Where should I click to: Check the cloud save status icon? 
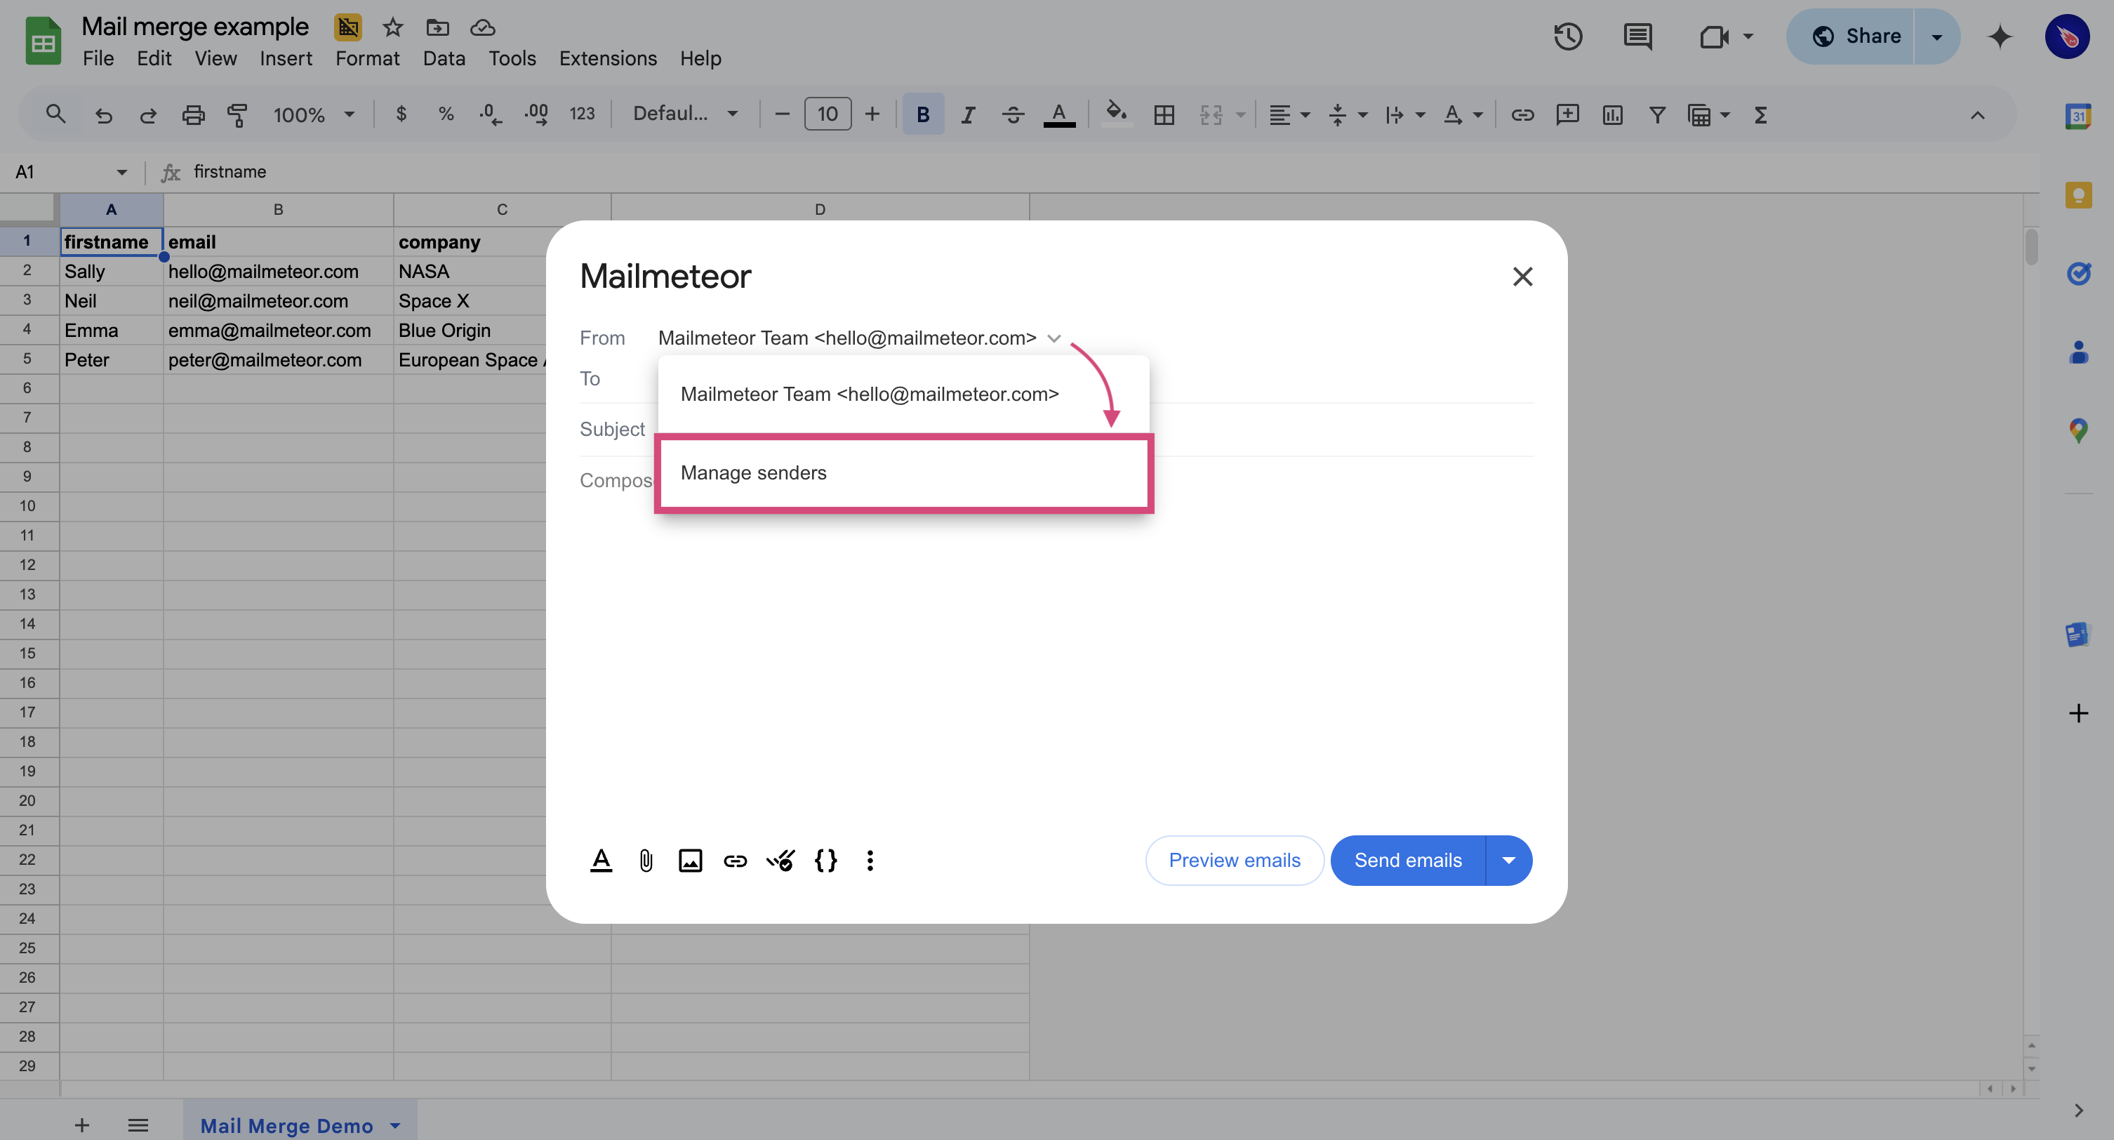(x=483, y=27)
